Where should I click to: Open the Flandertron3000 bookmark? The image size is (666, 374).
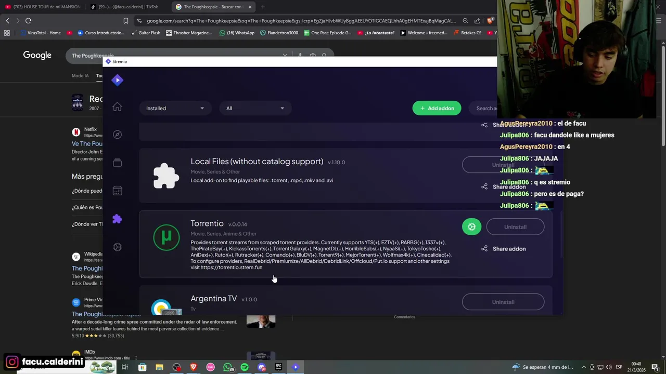click(278, 33)
